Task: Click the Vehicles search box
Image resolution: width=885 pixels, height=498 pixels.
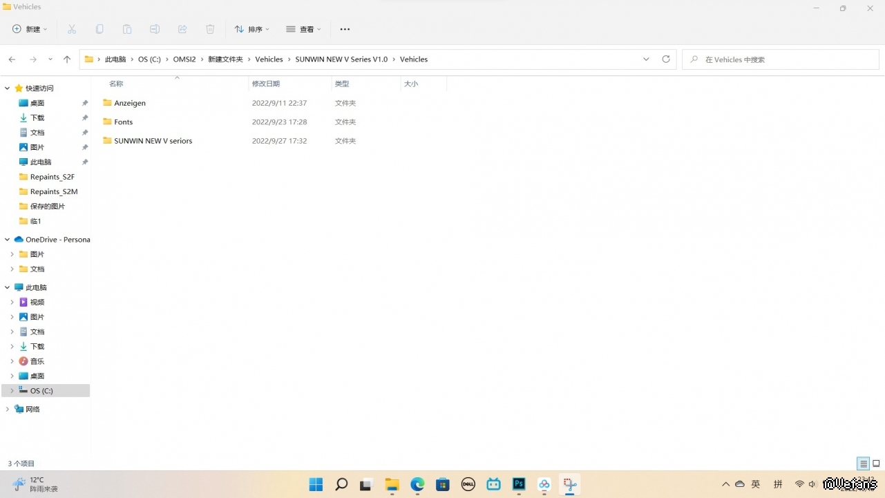Action: click(781, 59)
